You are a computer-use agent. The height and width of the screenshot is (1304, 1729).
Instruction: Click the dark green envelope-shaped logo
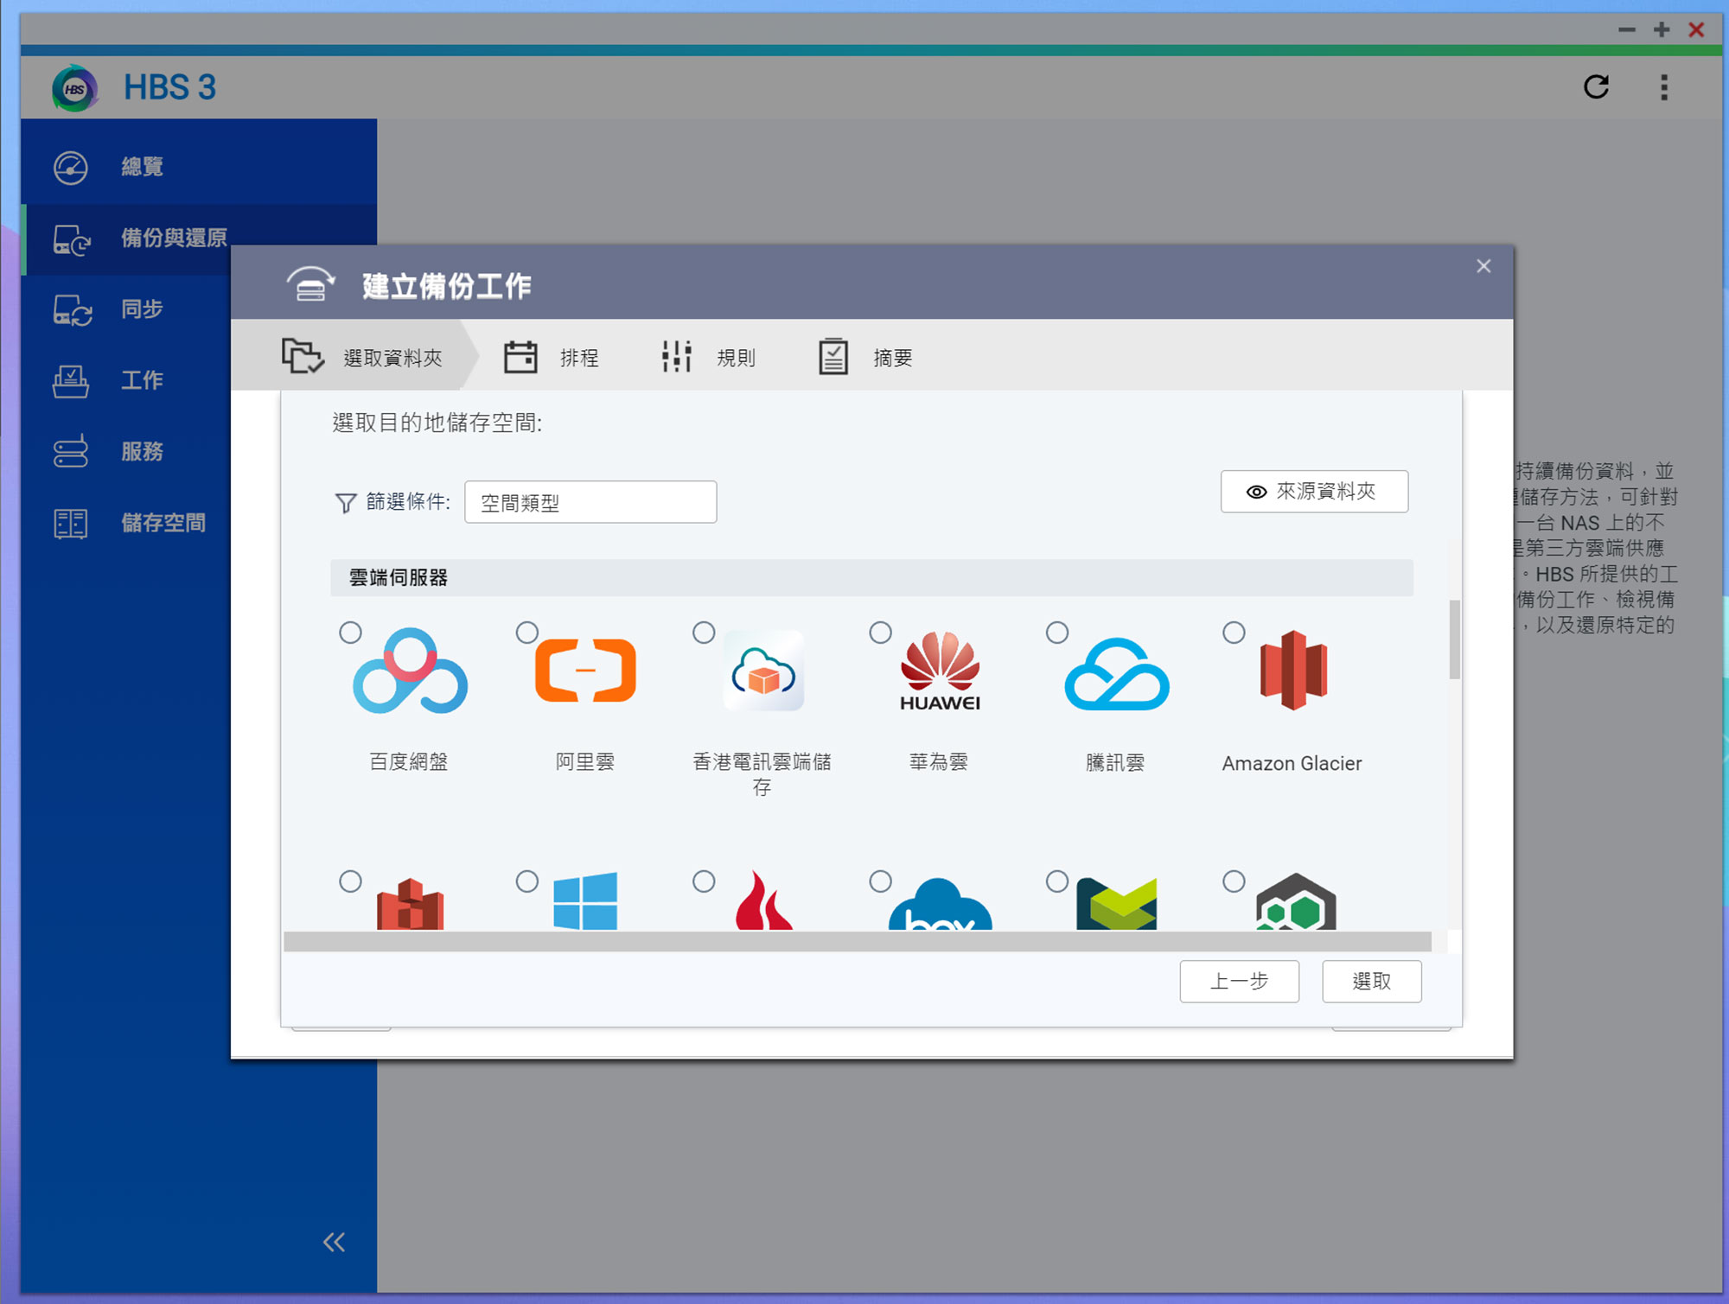(1116, 904)
